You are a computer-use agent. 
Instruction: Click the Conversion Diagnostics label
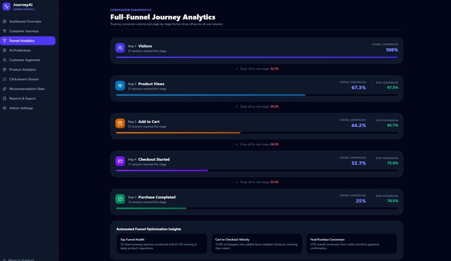coord(131,10)
